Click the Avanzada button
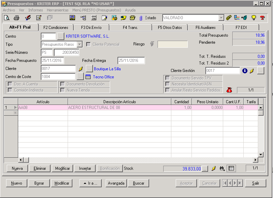 (x=116, y=183)
